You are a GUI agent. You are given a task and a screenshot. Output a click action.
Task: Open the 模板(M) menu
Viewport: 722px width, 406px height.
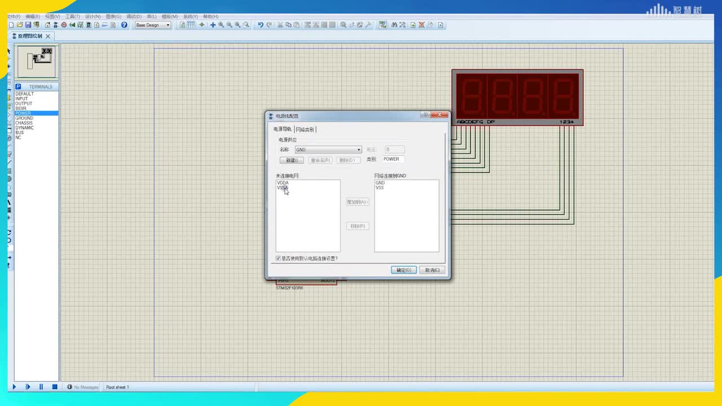170,16
